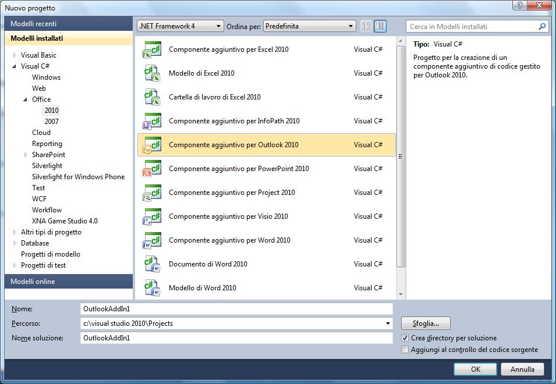Expand the Progetti di test node

click(x=15, y=265)
